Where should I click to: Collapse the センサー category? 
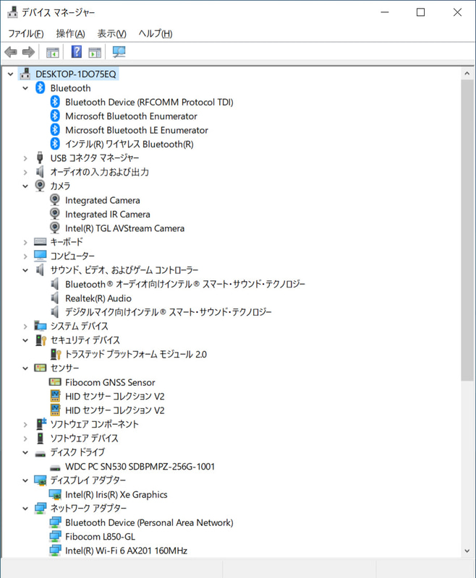click(25, 368)
